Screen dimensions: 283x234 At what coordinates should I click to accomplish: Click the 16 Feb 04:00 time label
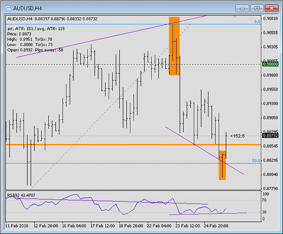click(74, 226)
